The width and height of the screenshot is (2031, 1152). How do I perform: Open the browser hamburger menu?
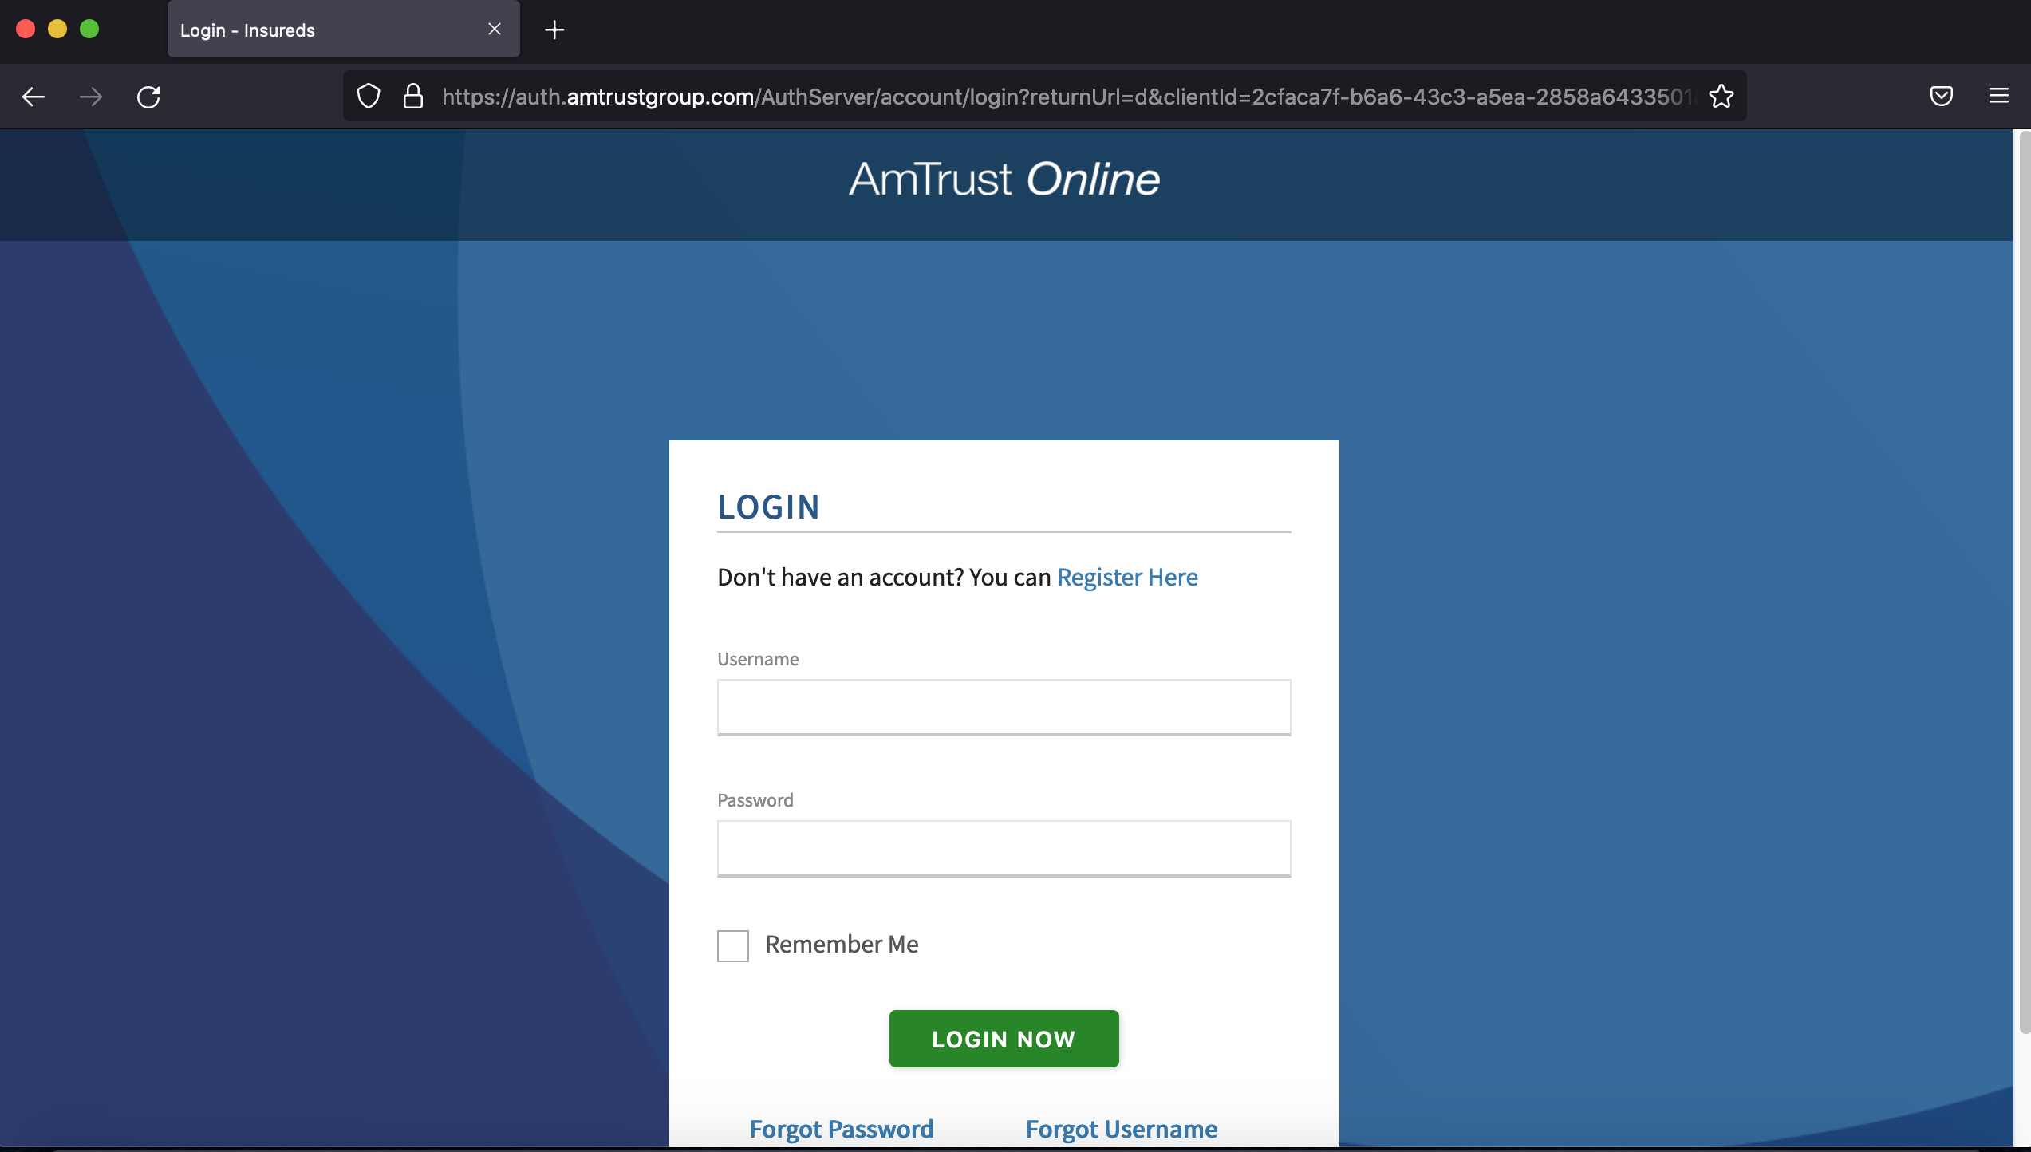click(x=1999, y=97)
